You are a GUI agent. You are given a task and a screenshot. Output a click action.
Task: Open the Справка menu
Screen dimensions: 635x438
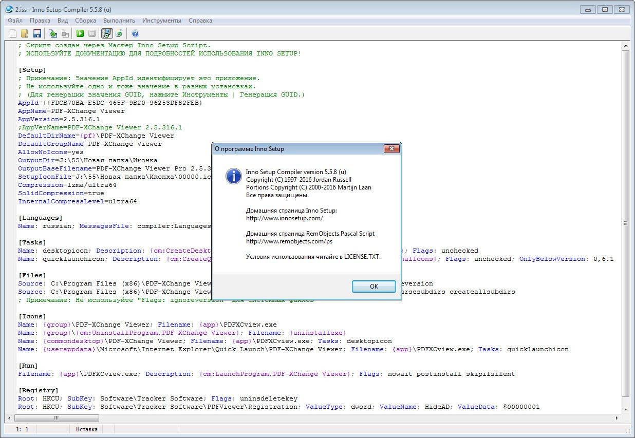click(x=200, y=21)
